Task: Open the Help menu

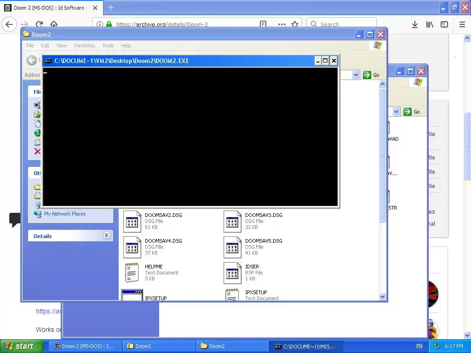Action: pos(126,46)
